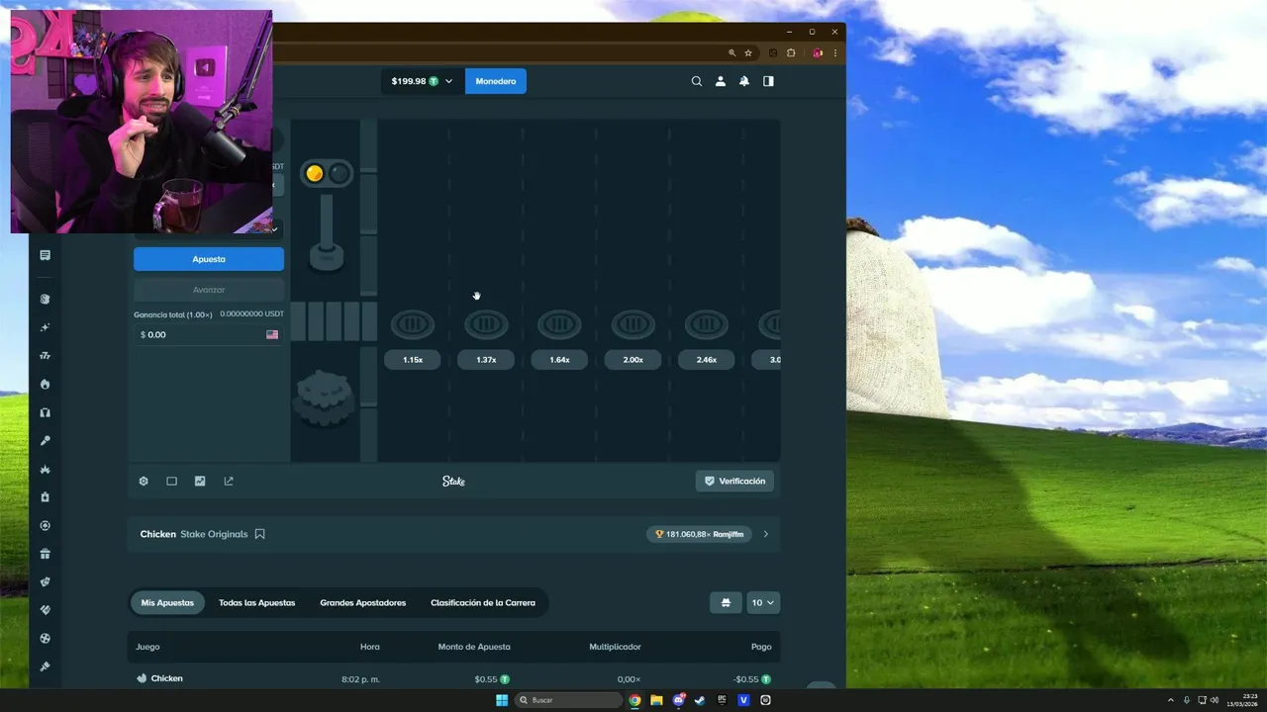Click the microphone icon in the left sidebar
This screenshot has width=1267, height=712.
[45, 441]
